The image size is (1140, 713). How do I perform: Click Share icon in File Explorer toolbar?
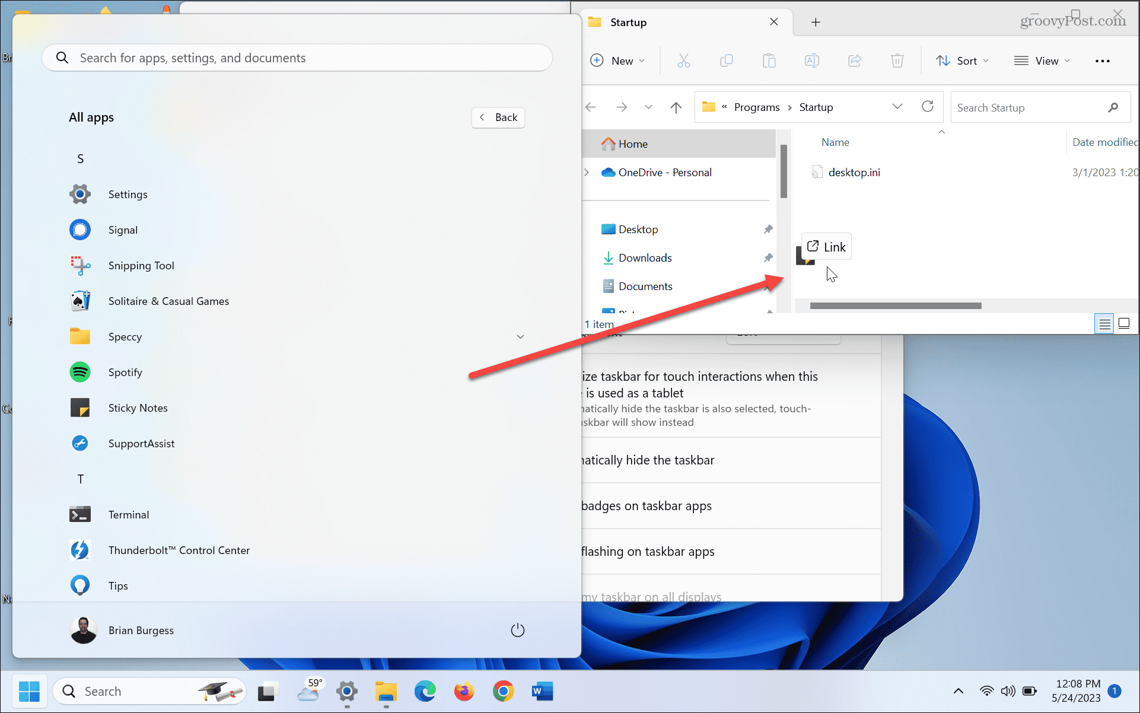[855, 61]
